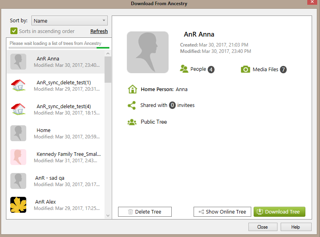Select the AnR Alex tree
Screen dimensions: 320x237
56,205
